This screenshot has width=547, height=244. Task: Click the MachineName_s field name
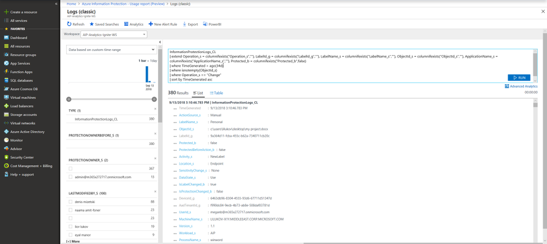pyautogui.click(x=191, y=219)
